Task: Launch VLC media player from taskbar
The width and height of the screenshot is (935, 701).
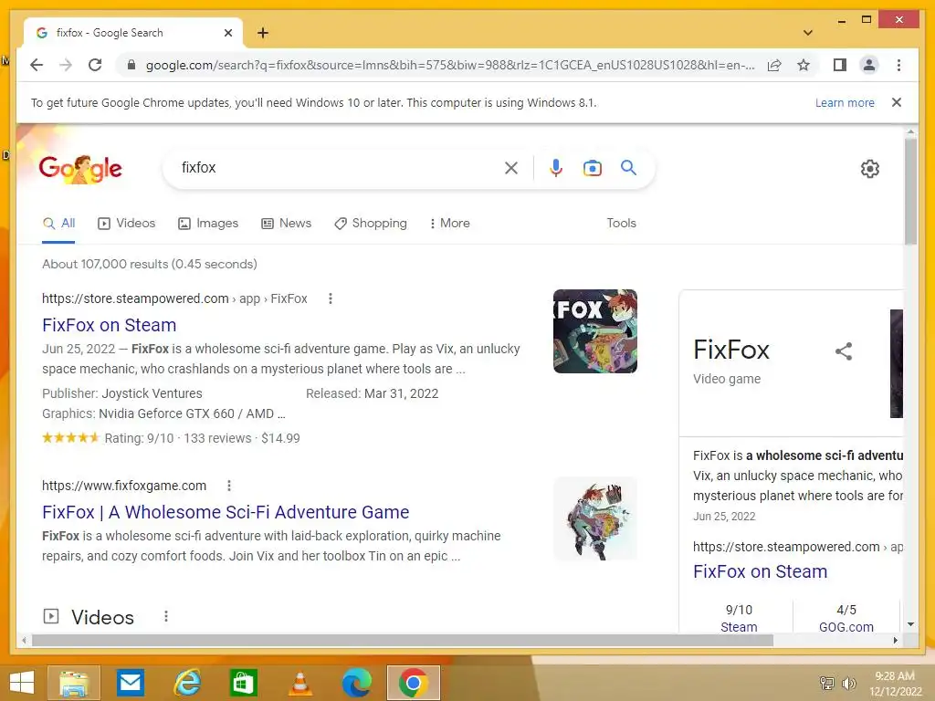Action: (299, 683)
